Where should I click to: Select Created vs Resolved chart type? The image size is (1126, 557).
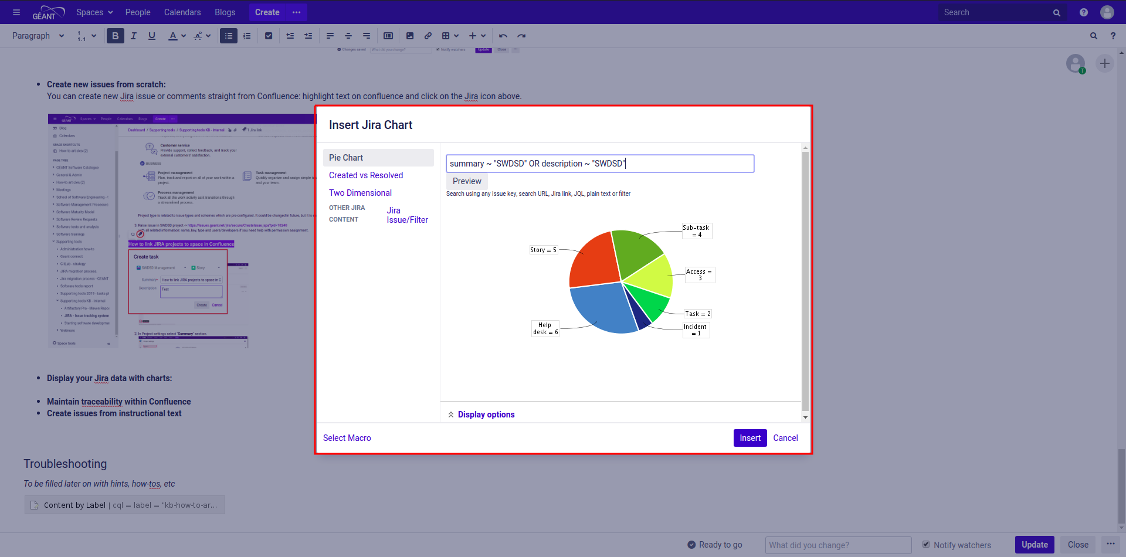[366, 175]
